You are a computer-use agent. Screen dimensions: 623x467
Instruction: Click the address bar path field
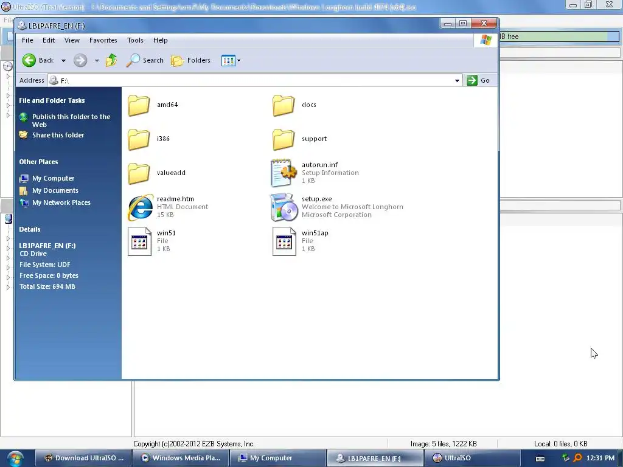coord(254,81)
